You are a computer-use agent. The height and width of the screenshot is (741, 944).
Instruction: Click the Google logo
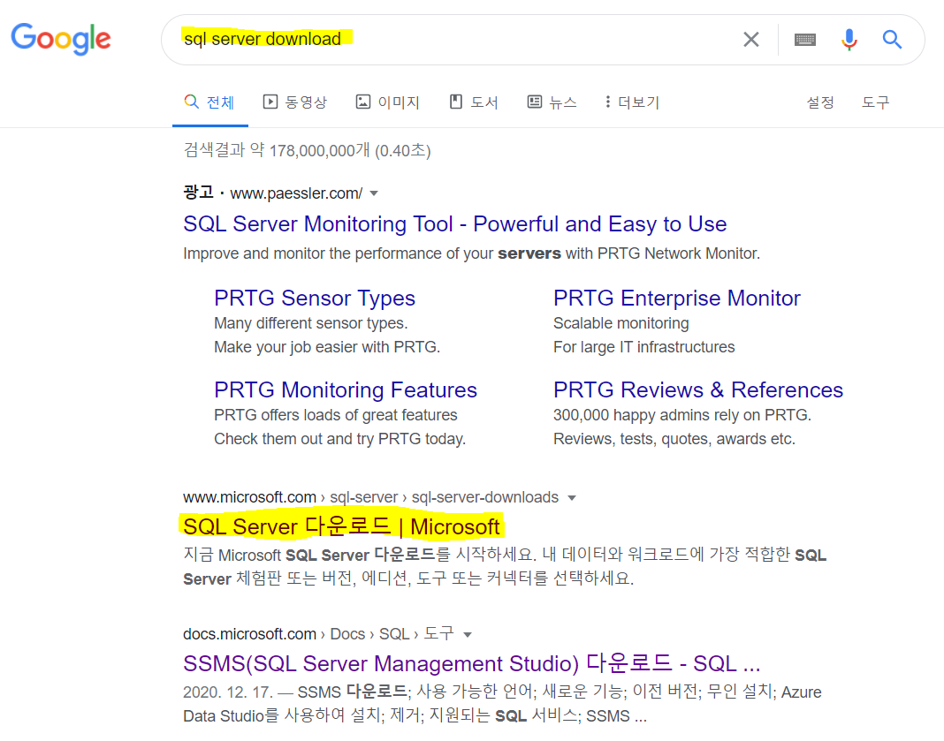[61, 39]
